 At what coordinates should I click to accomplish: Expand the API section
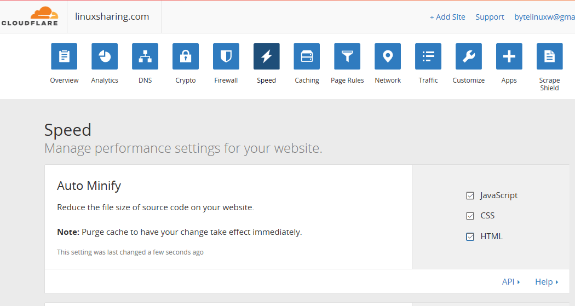pos(510,282)
